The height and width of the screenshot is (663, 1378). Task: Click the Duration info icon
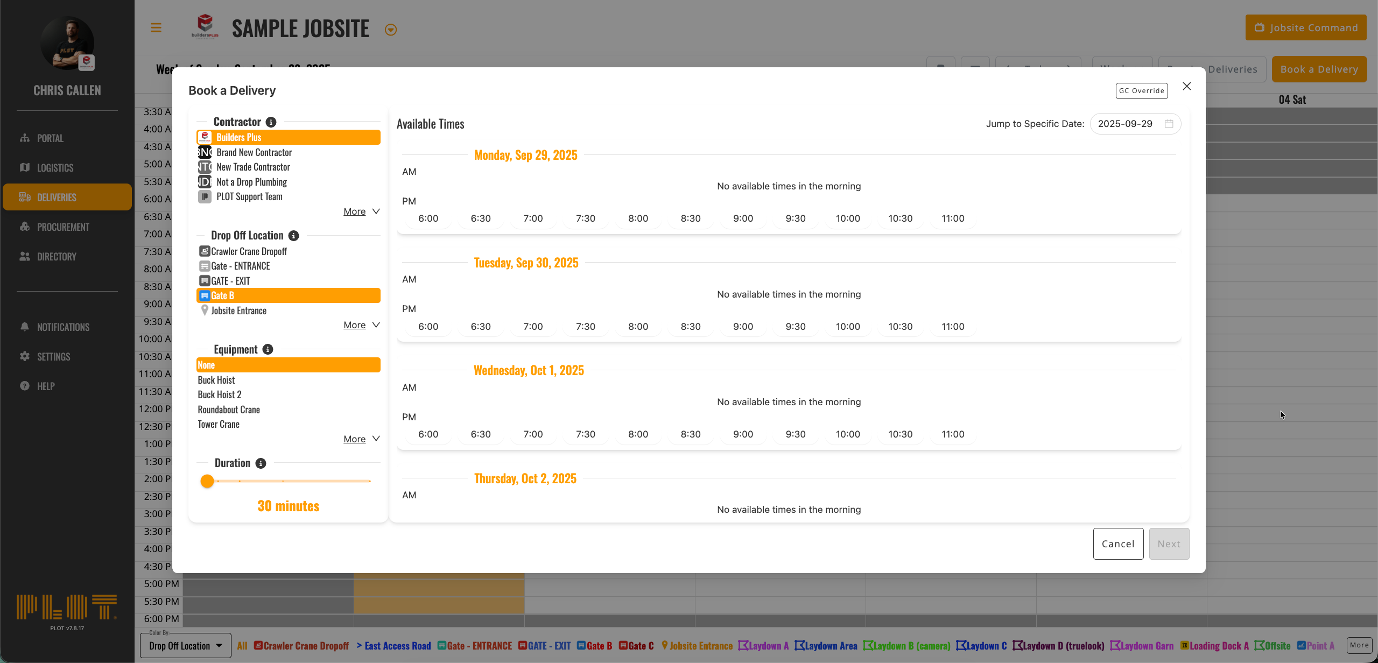tap(261, 463)
